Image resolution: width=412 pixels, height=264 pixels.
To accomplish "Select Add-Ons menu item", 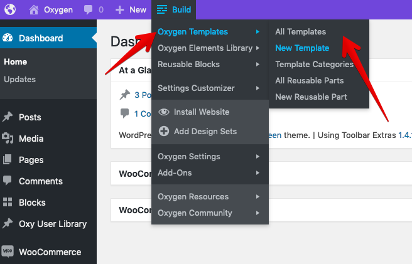I will (175, 173).
